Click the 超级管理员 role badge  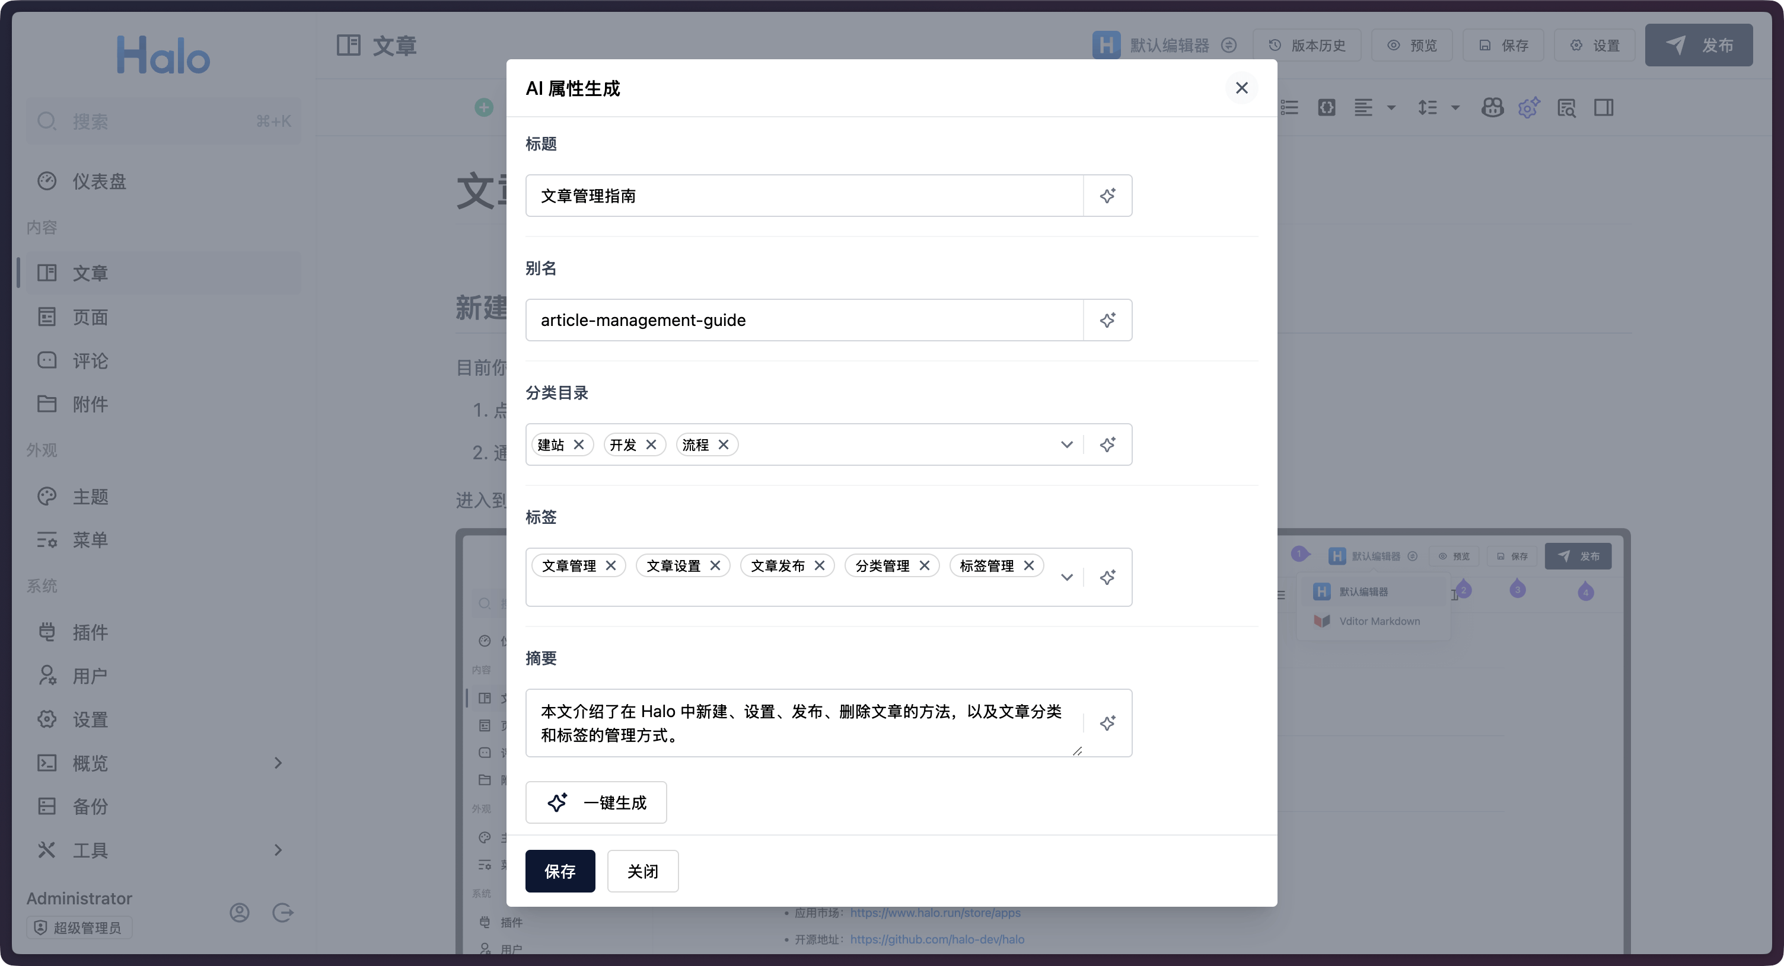click(x=79, y=928)
